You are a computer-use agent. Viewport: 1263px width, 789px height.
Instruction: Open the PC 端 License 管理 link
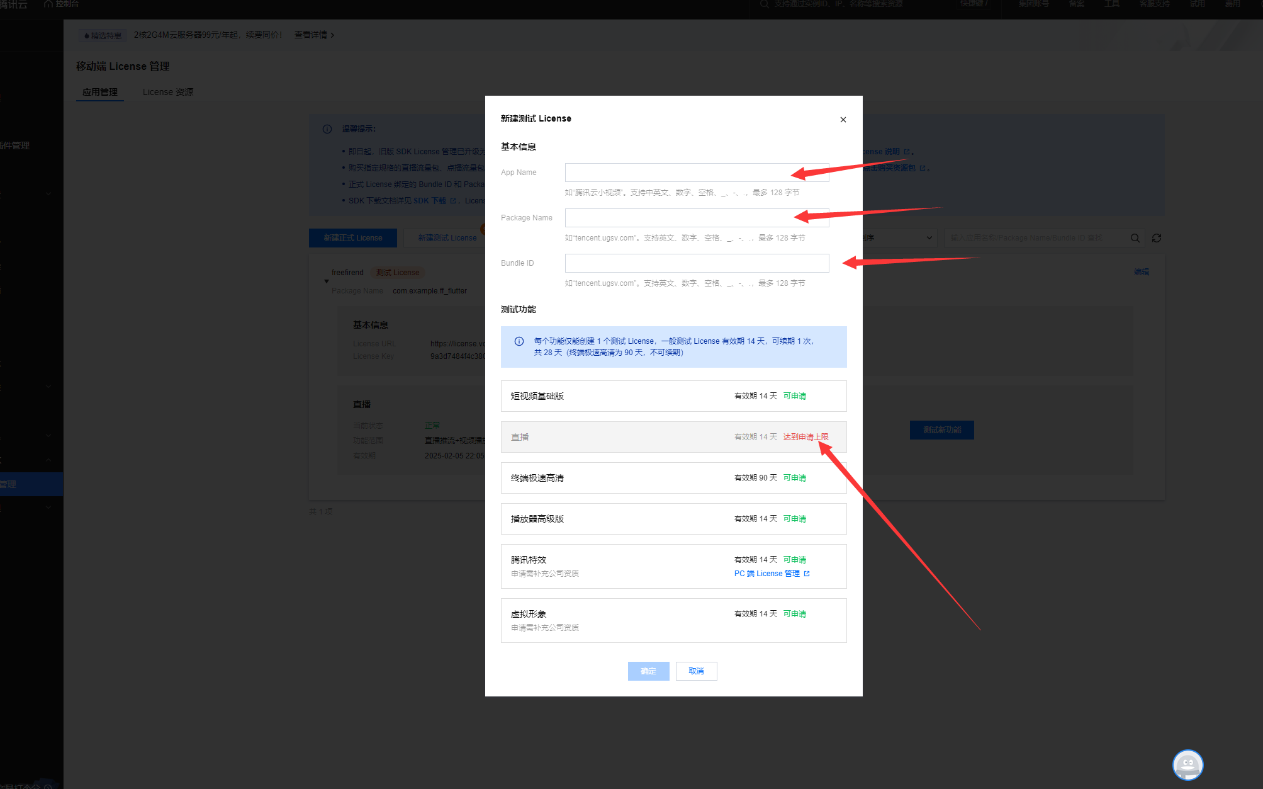tap(766, 574)
